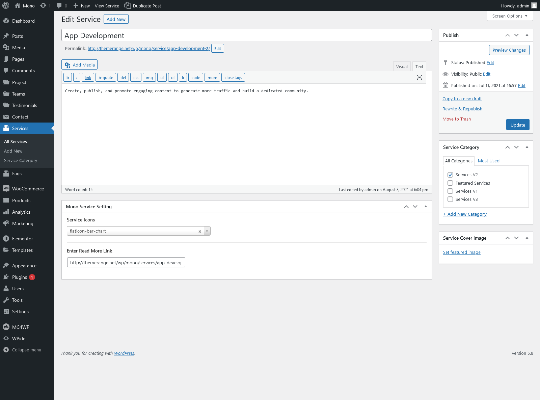540x400 pixels.
Task: Click the WordPress logo icon
Action: pyautogui.click(x=6, y=5)
